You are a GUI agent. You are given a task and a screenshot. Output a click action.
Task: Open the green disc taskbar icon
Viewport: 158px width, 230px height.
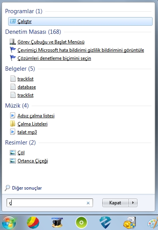[81, 223]
